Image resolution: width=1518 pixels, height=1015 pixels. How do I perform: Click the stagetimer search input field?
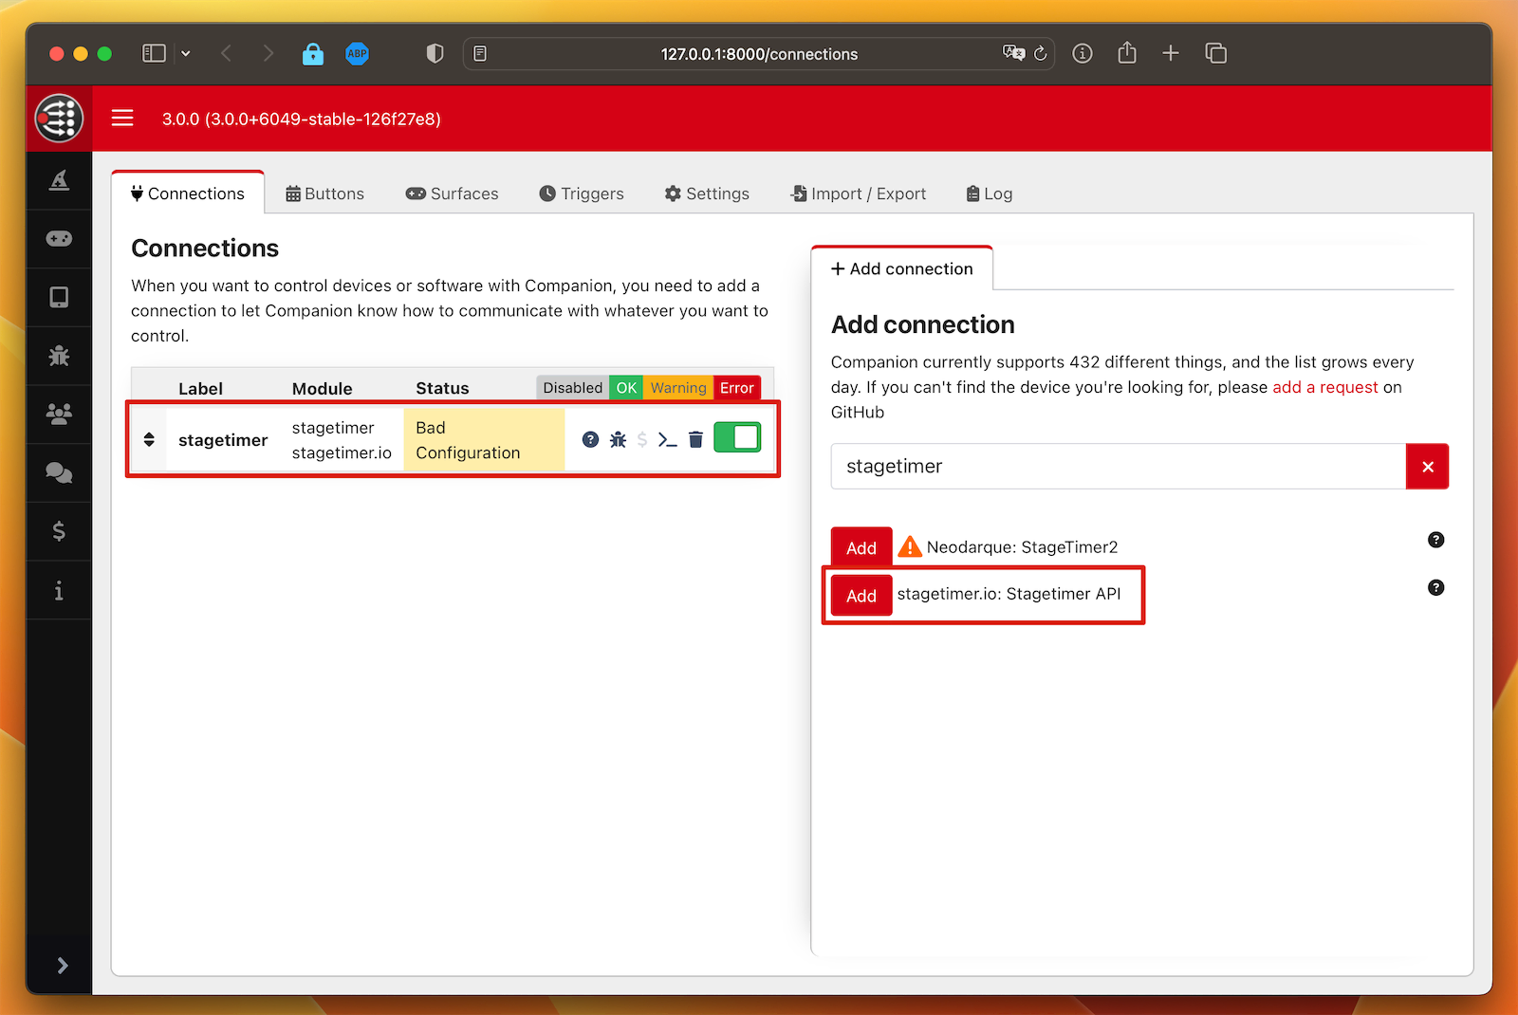(x=1118, y=467)
